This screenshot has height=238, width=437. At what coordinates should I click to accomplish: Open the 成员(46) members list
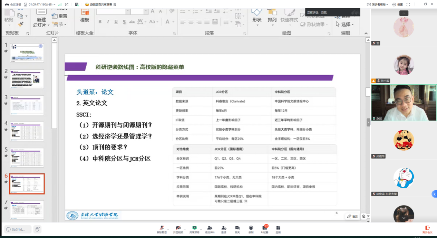210,228
